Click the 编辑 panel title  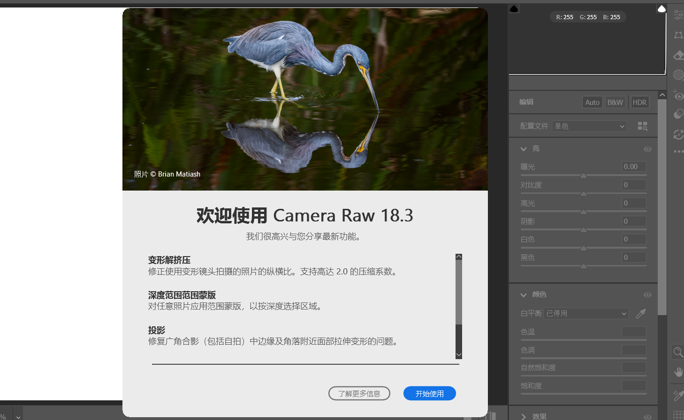pos(526,102)
